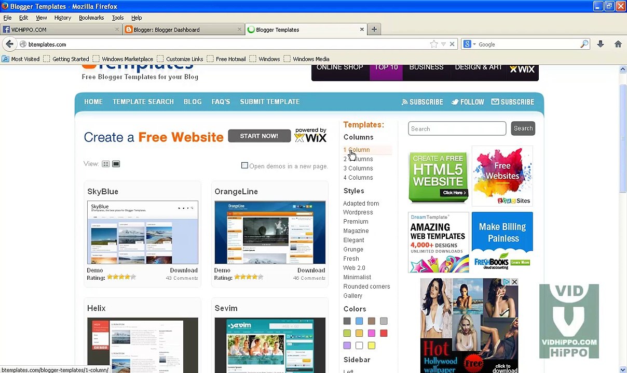Select Magazine style filter

point(356,231)
